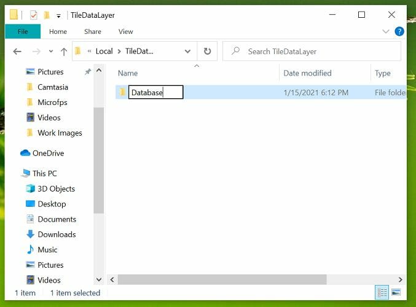
Task: Click Local in the address breadcrumb
Action: tap(104, 51)
